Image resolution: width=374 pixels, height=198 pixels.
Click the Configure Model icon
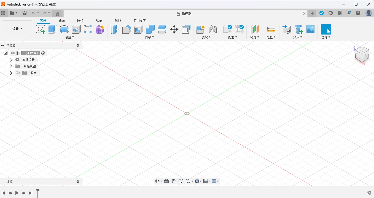coord(228,29)
